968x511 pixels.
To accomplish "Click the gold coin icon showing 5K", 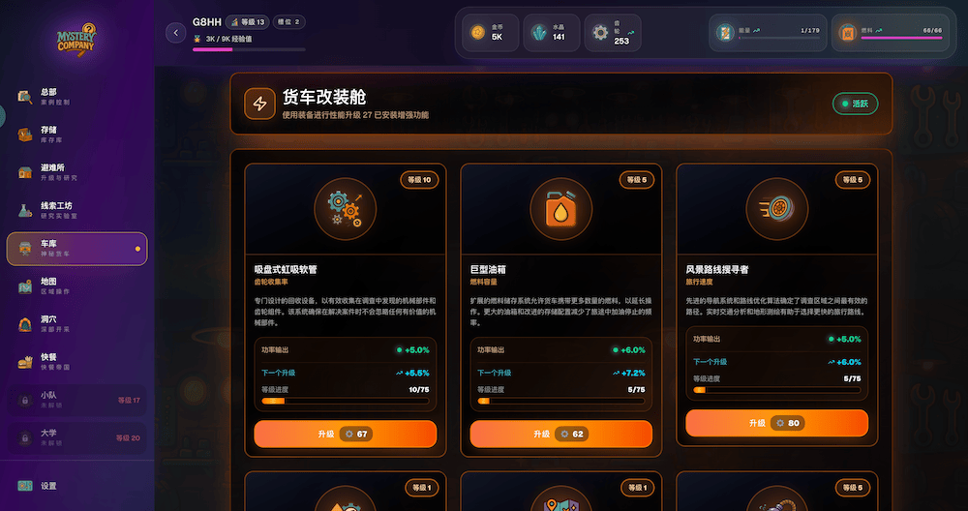I will coord(477,33).
